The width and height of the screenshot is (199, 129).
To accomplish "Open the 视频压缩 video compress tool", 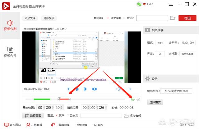I will coord(81,125).
